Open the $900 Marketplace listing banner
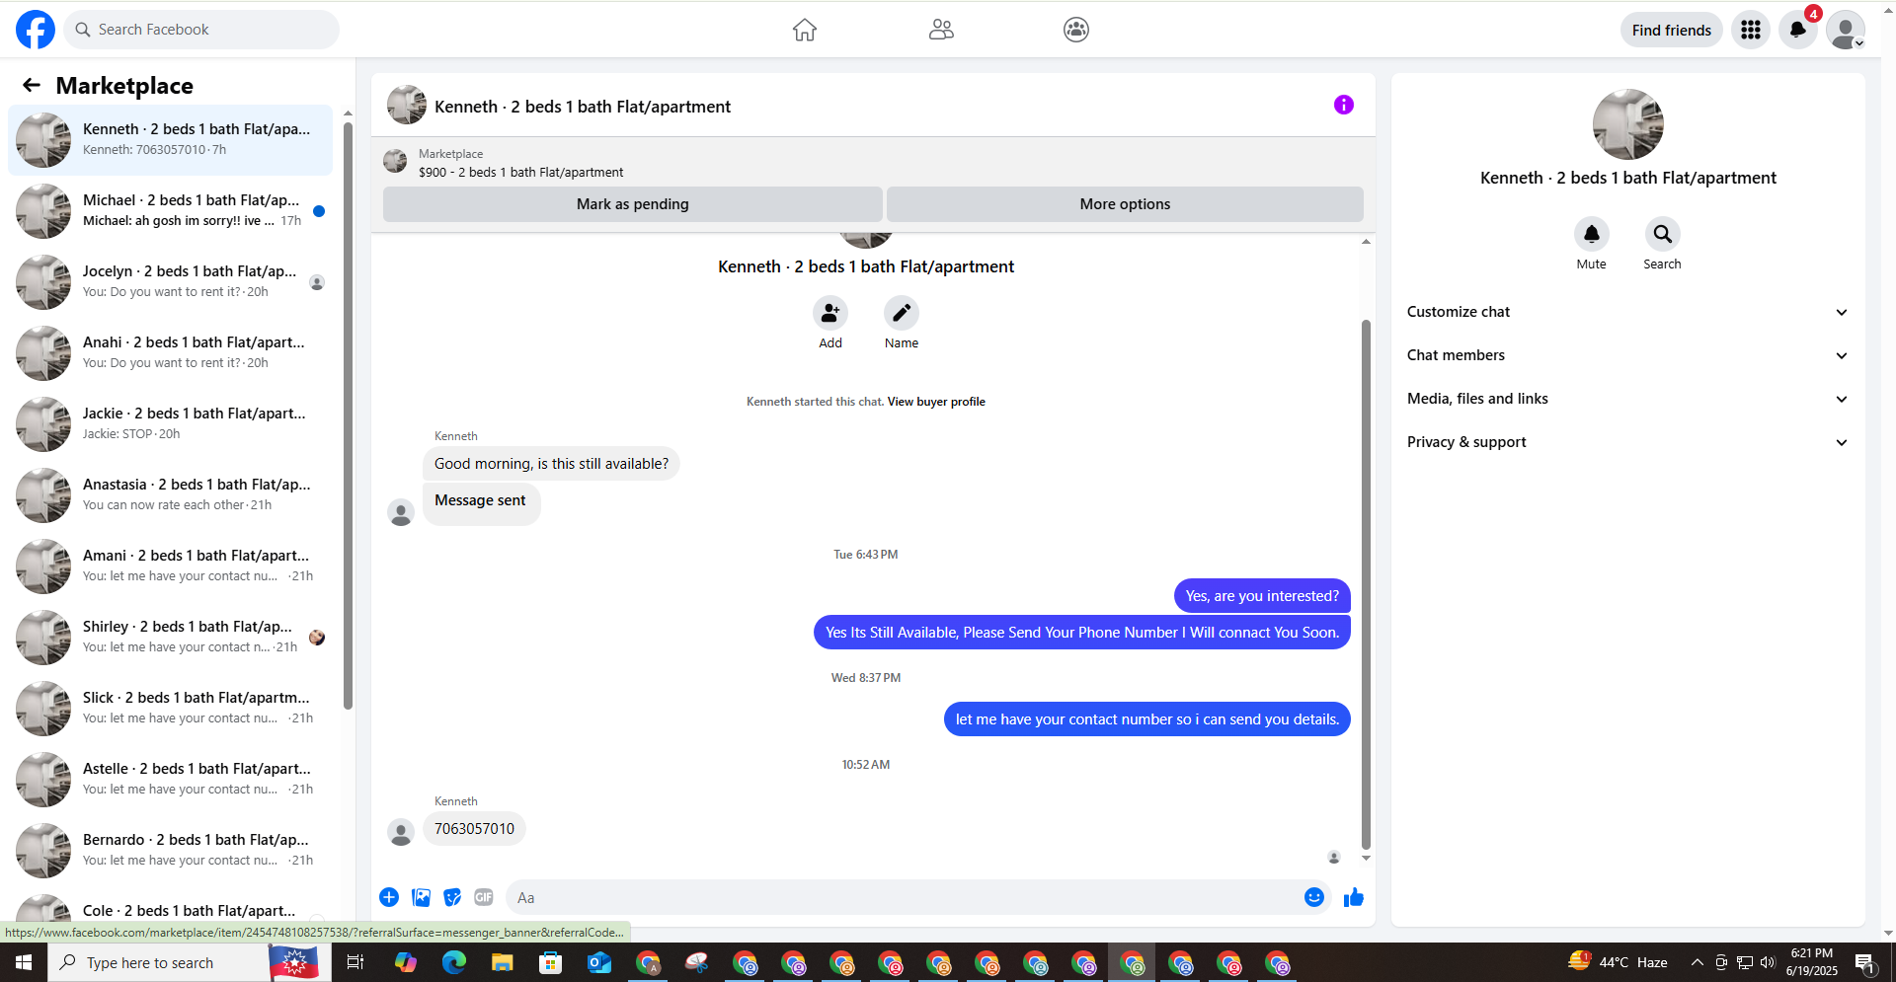 pyautogui.click(x=873, y=162)
